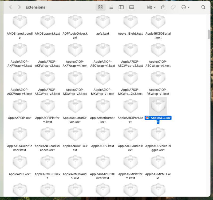Select AppleACPIPlatform.kext icon
This screenshot has width=213, height=200.
(x=48, y=106)
